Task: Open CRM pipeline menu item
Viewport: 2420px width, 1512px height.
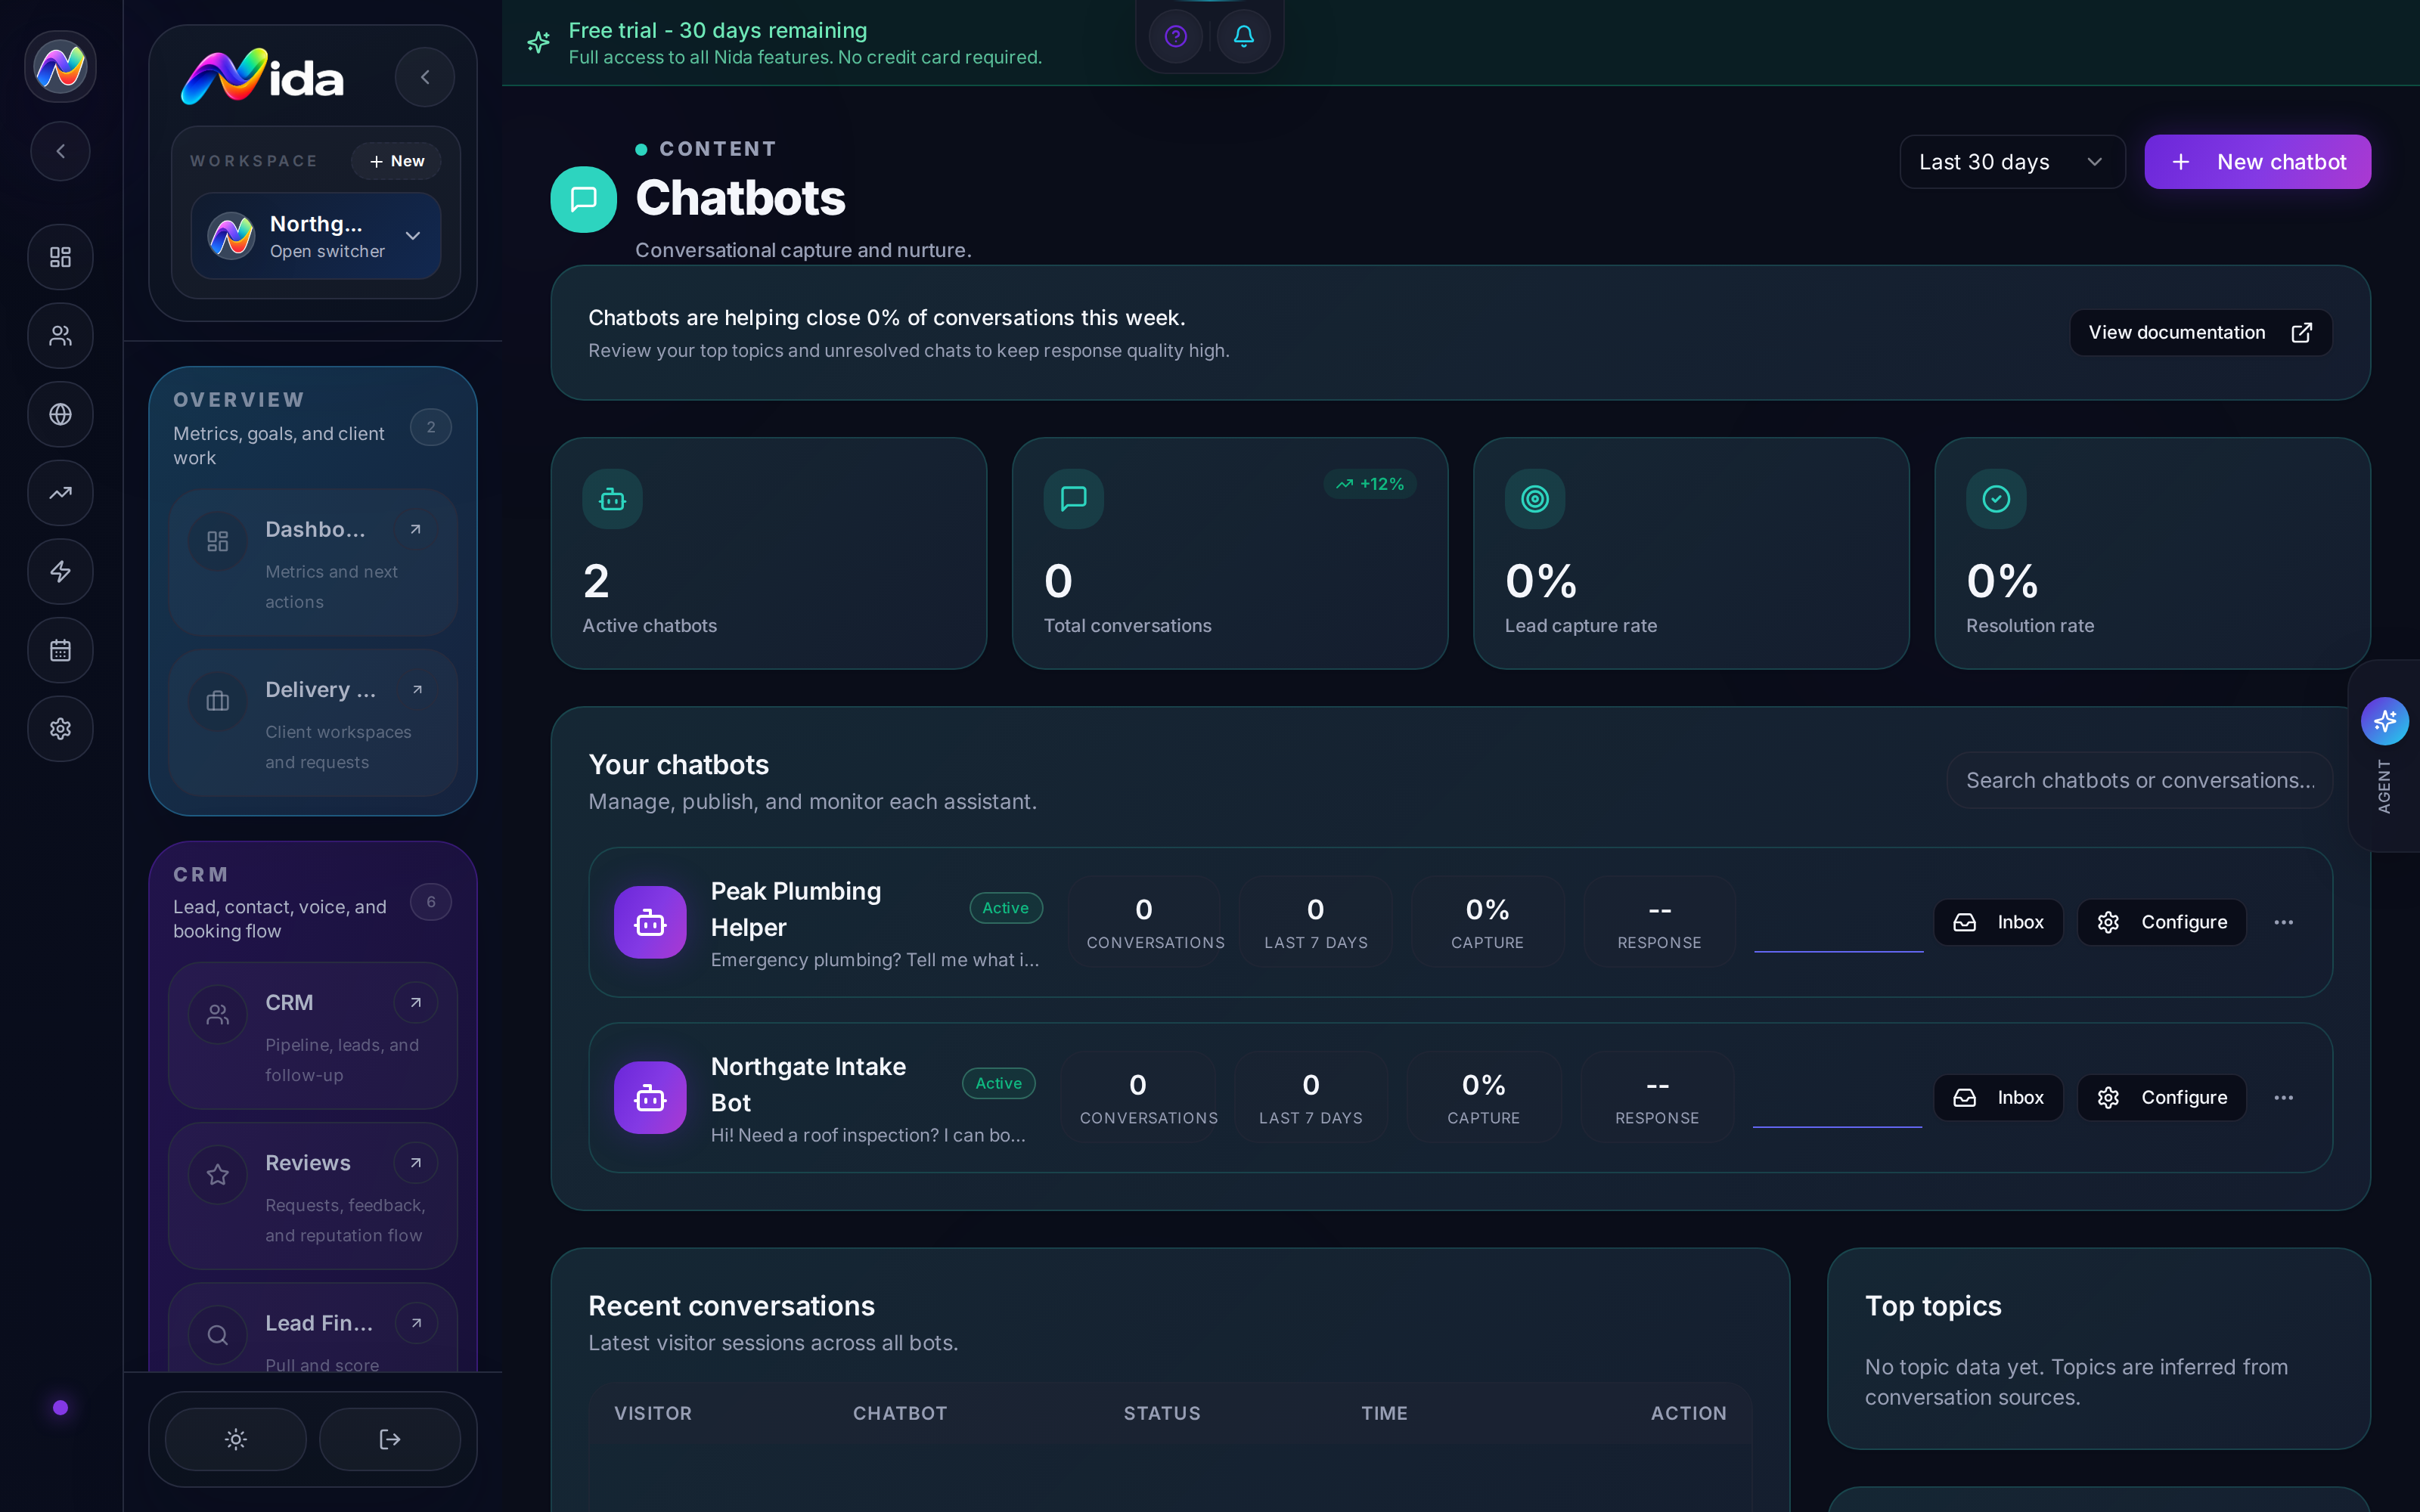Action: (313, 1036)
